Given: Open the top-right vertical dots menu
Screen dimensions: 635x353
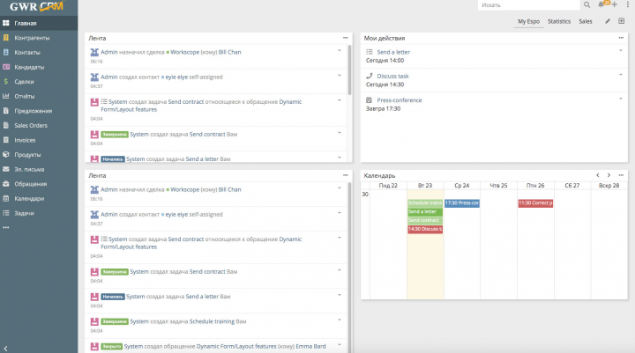Looking at the screenshot, I should click(x=627, y=4).
